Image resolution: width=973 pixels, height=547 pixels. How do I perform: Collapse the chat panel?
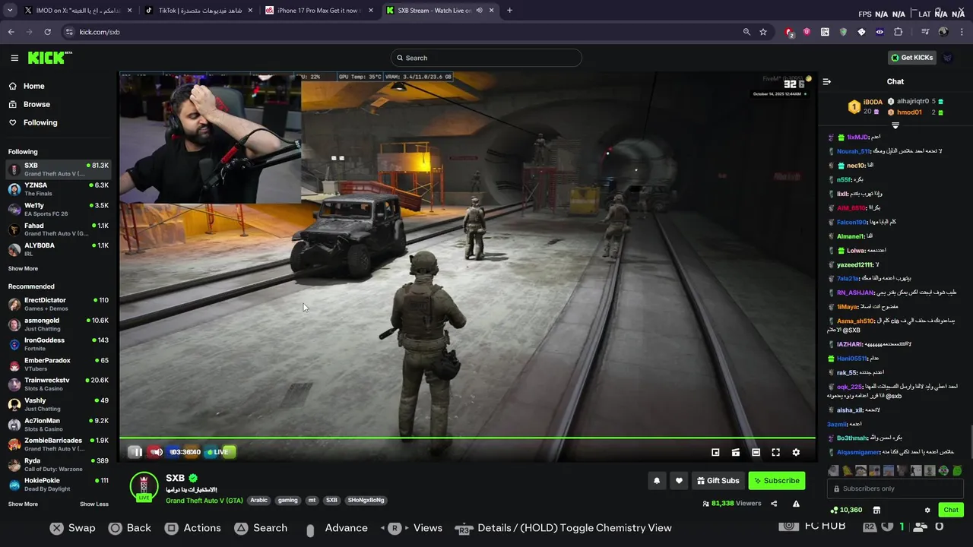(x=827, y=81)
